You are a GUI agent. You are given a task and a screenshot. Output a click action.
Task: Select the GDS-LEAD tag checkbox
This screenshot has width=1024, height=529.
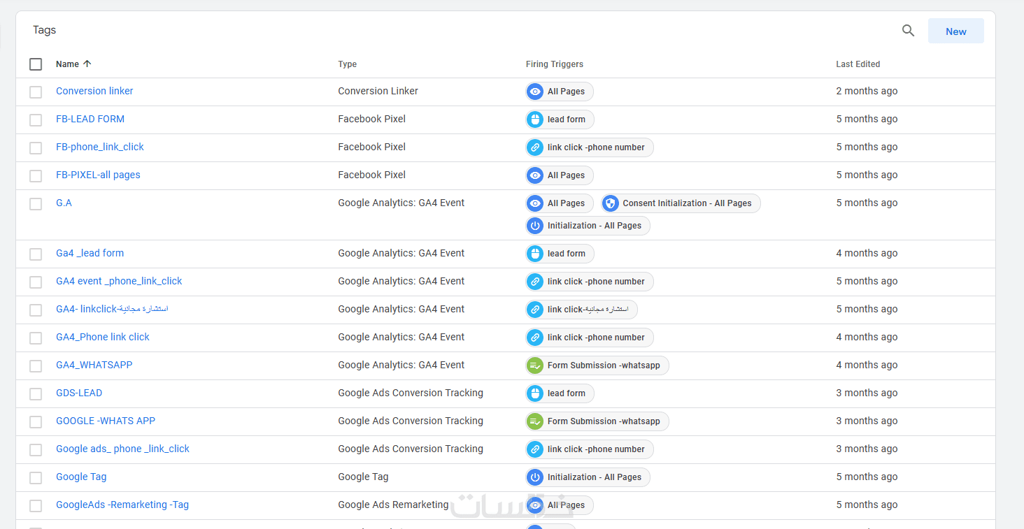(36, 393)
